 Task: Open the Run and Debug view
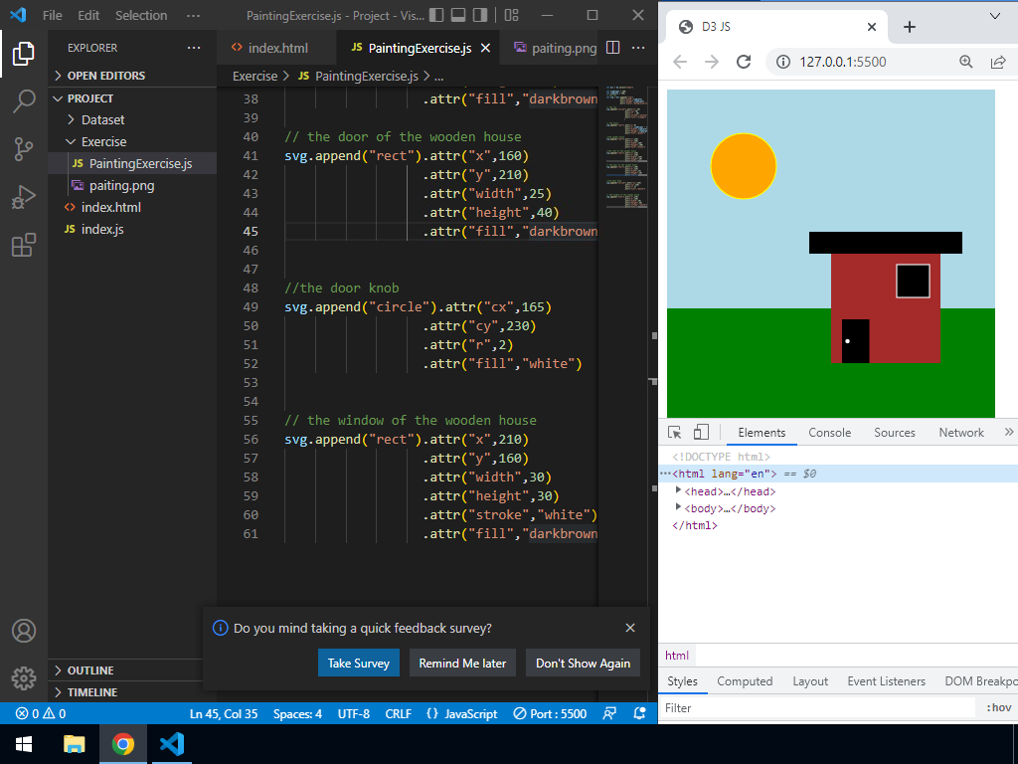coord(24,197)
